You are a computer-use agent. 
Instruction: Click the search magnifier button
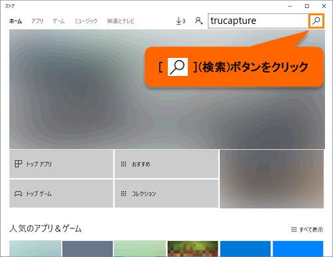pos(316,21)
